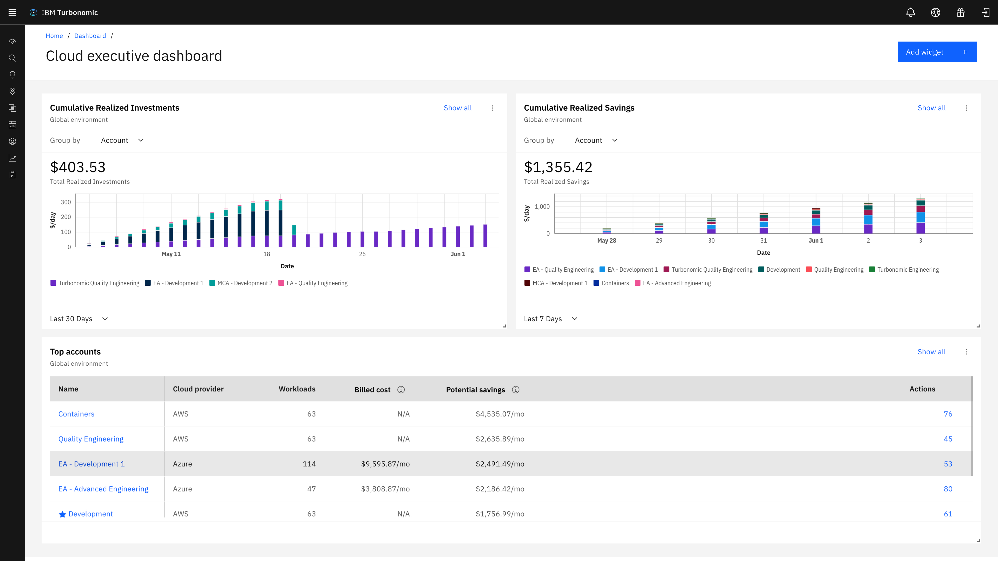Open the notifications bell

pyautogui.click(x=910, y=12)
